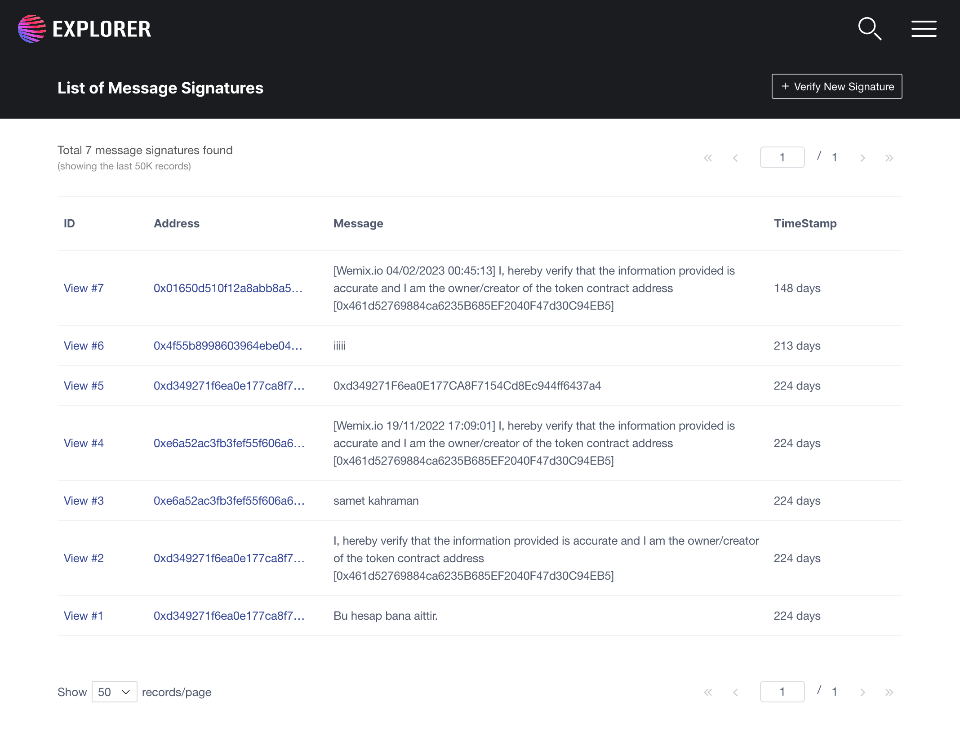Go to first page using top pagination
Viewport: 960px width, 737px height.
pos(708,158)
